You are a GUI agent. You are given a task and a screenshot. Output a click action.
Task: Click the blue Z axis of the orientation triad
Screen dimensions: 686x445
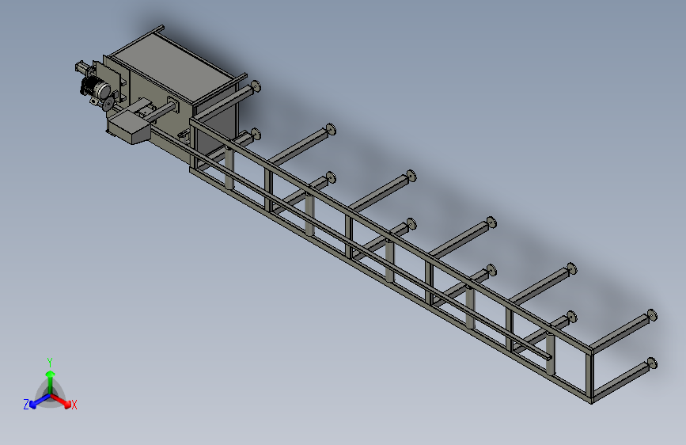tap(40, 401)
